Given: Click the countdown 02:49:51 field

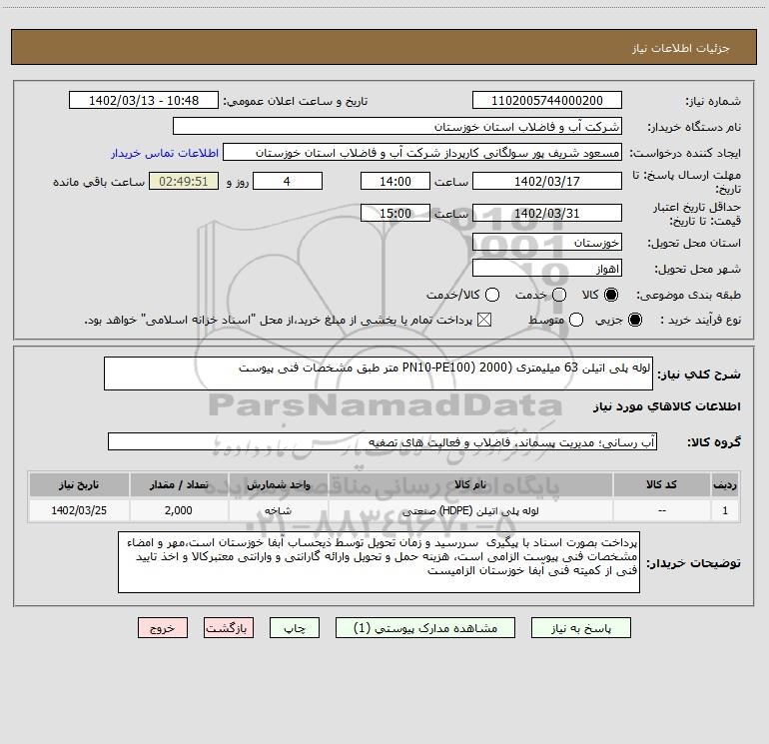Looking at the screenshot, I should (x=184, y=181).
